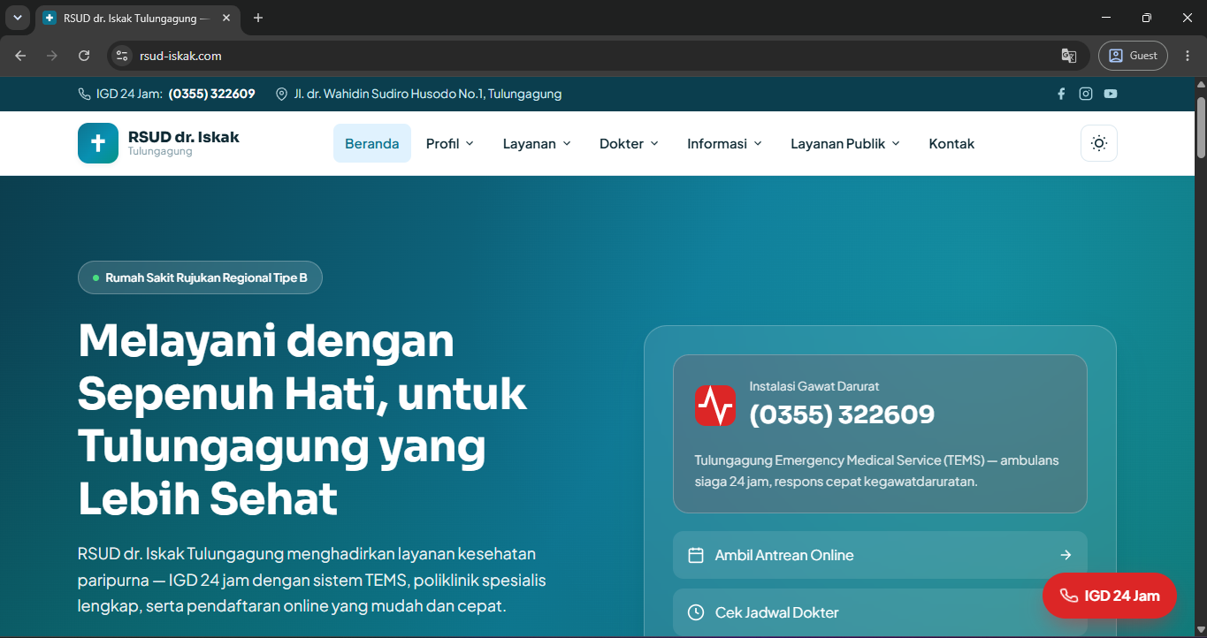The image size is (1207, 638).
Task: Open the Kontak menu item
Action: (x=951, y=143)
